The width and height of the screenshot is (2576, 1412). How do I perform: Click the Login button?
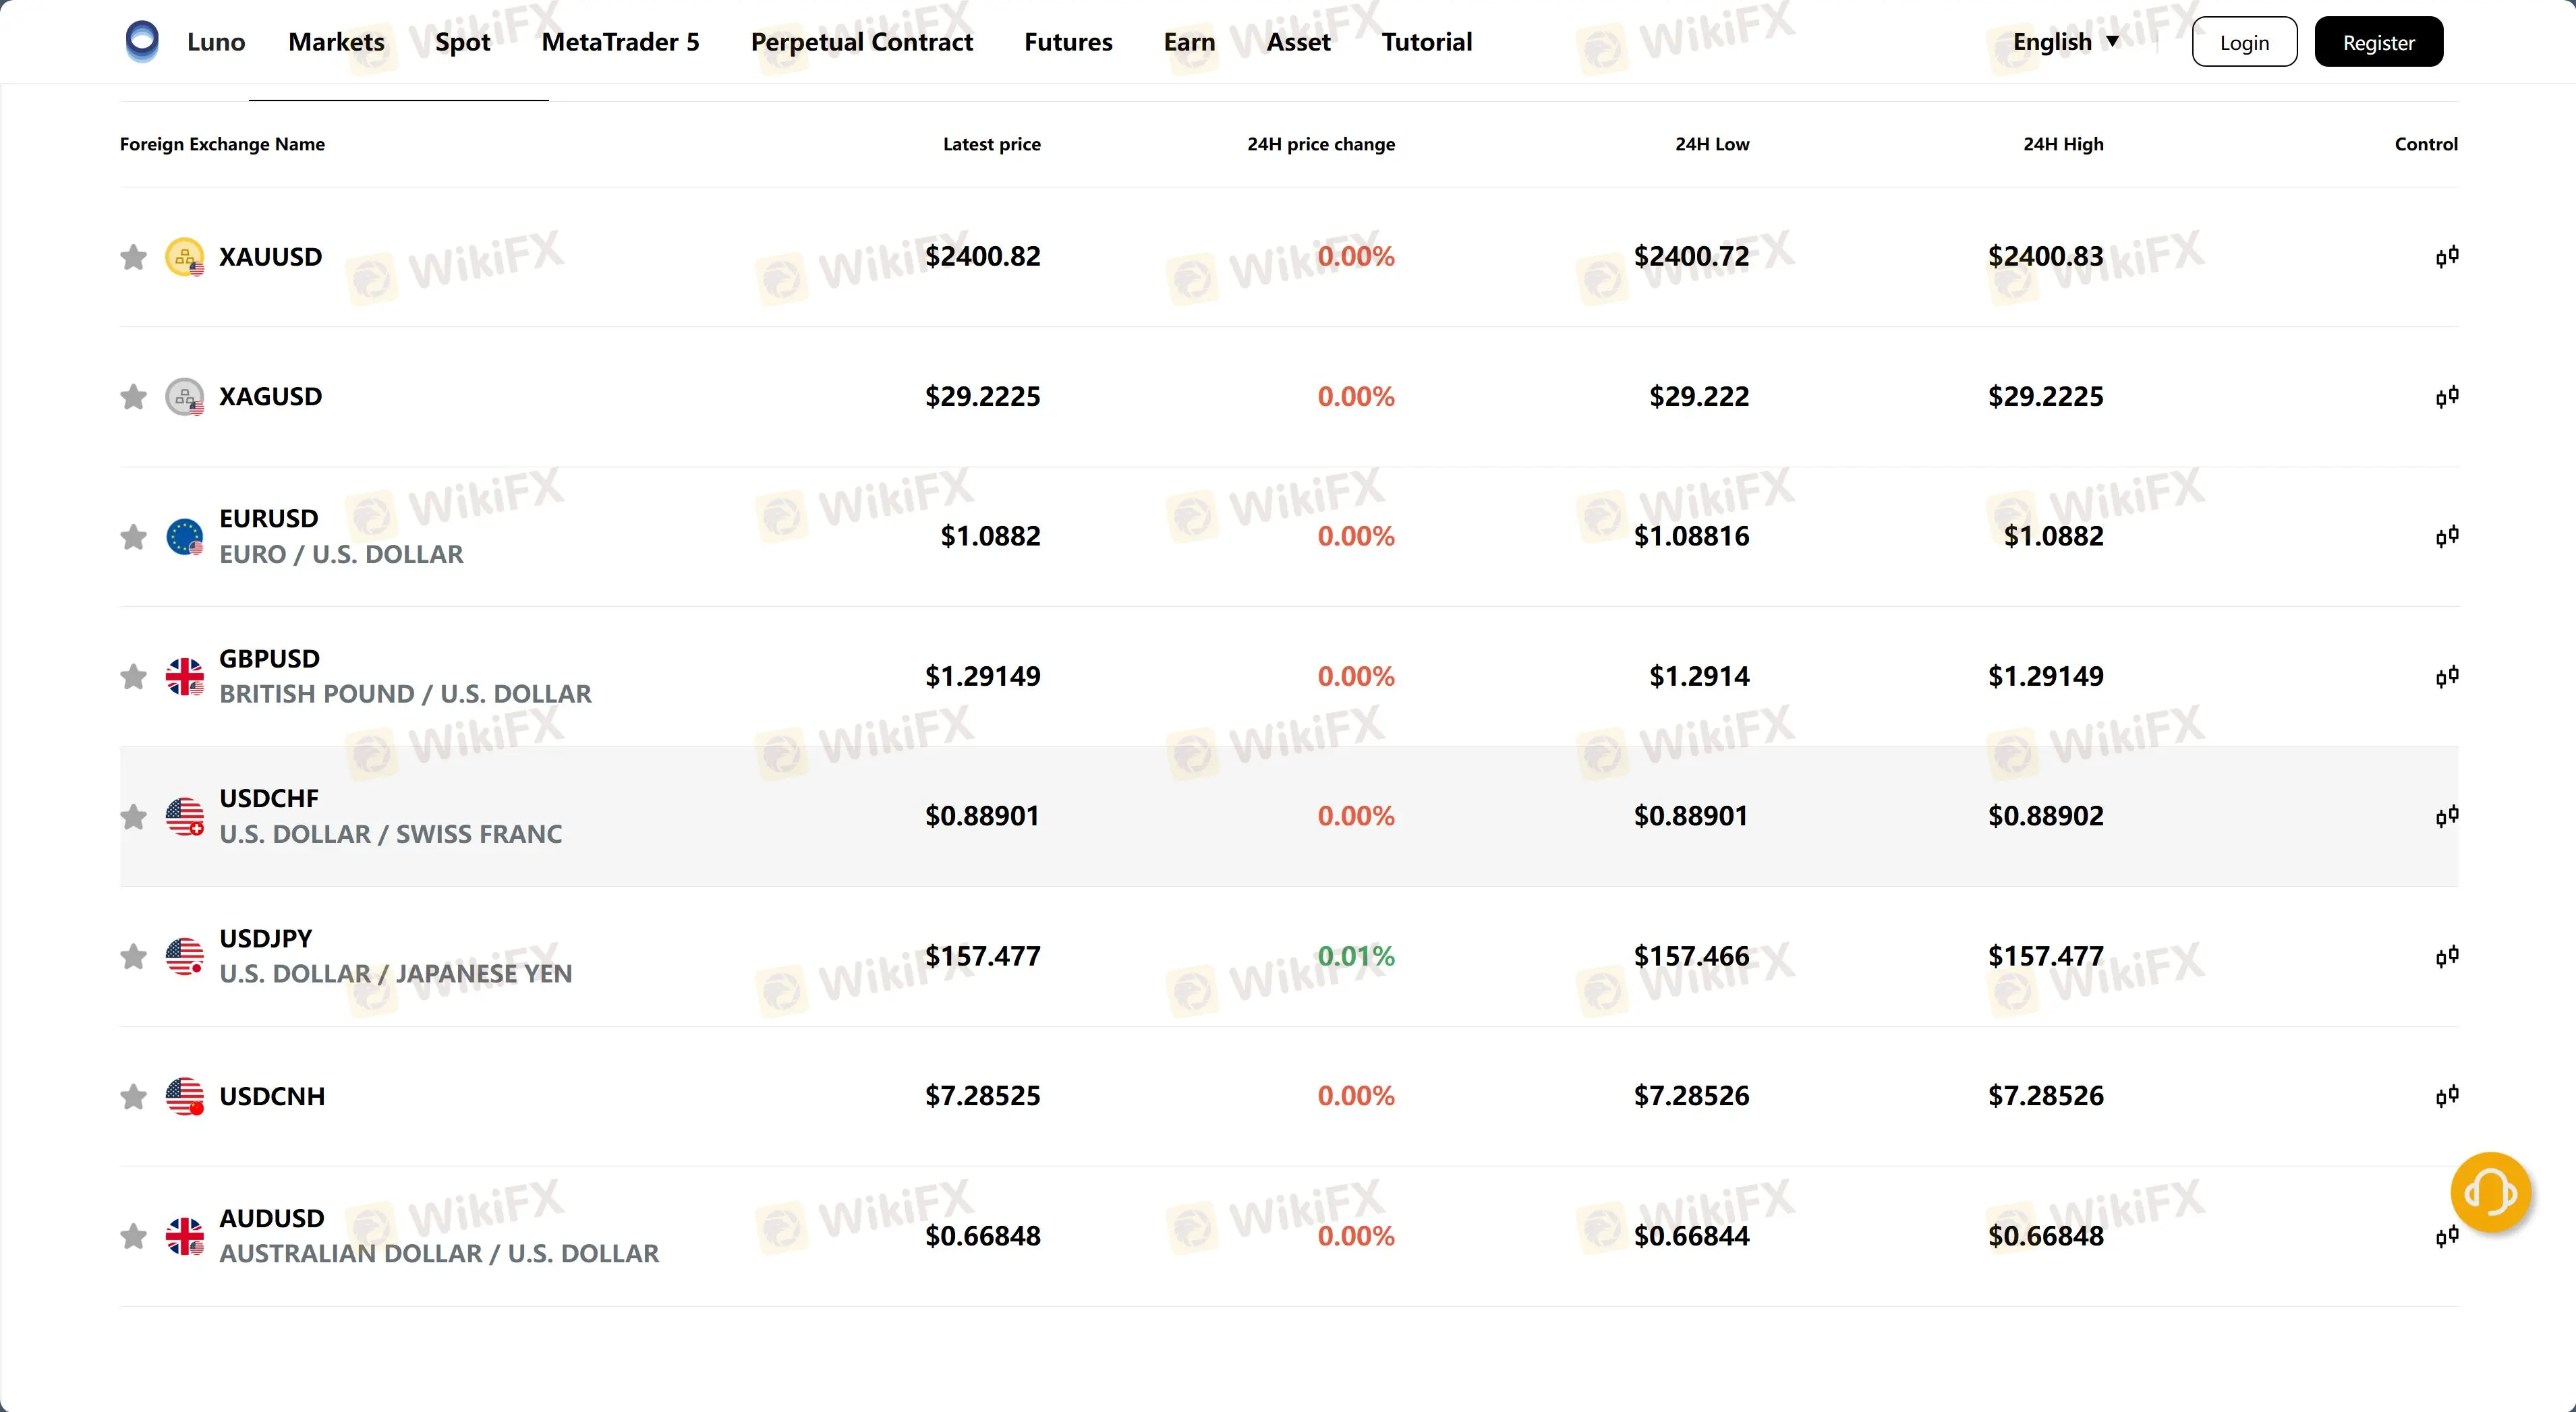click(2244, 42)
